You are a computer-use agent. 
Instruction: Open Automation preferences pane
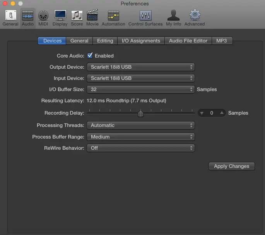113,18
